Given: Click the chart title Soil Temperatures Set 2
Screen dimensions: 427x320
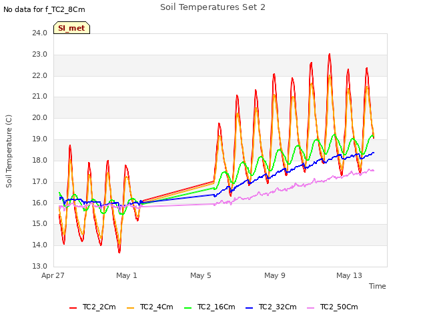Looking at the screenshot, I should coord(213,7).
